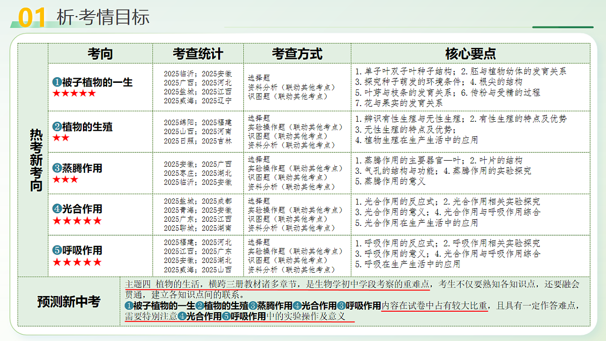The image size is (606, 341).
Task: Click the 2025日照 statistics entry
Action: pos(180,141)
